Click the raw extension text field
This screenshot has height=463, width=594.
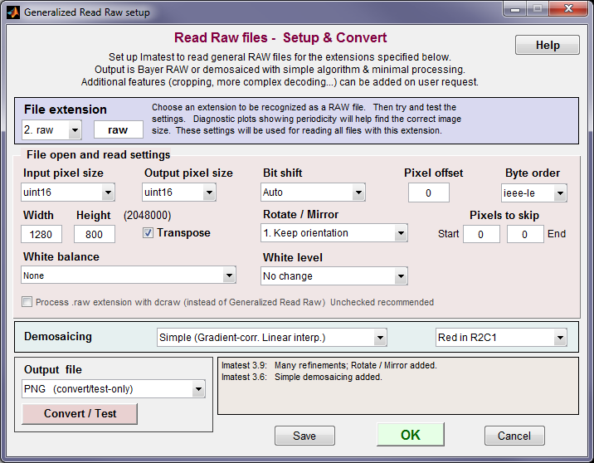point(118,130)
